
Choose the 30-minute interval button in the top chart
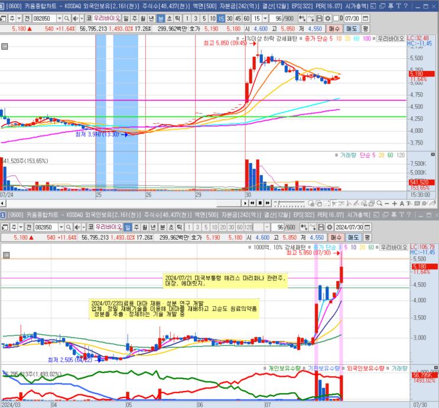(229, 18)
